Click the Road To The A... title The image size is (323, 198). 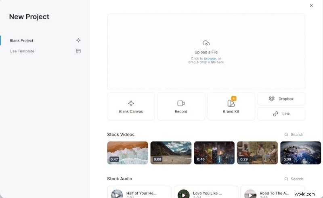(274, 193)
